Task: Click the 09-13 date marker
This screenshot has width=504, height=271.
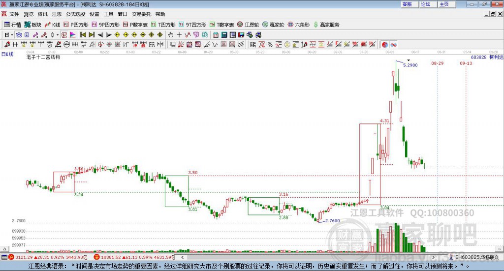Action: (466, 63)
